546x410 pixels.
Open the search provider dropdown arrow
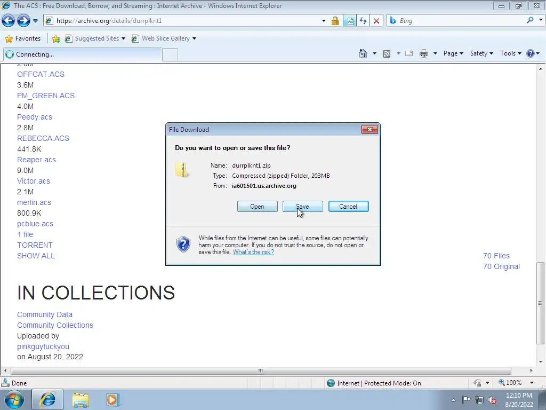541,20
